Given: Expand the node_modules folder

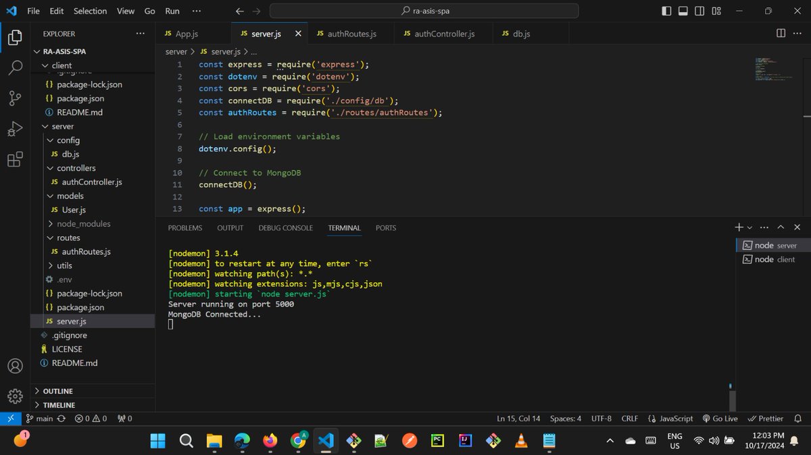Looking at the screenshot, I should click(x=93, y=223).
